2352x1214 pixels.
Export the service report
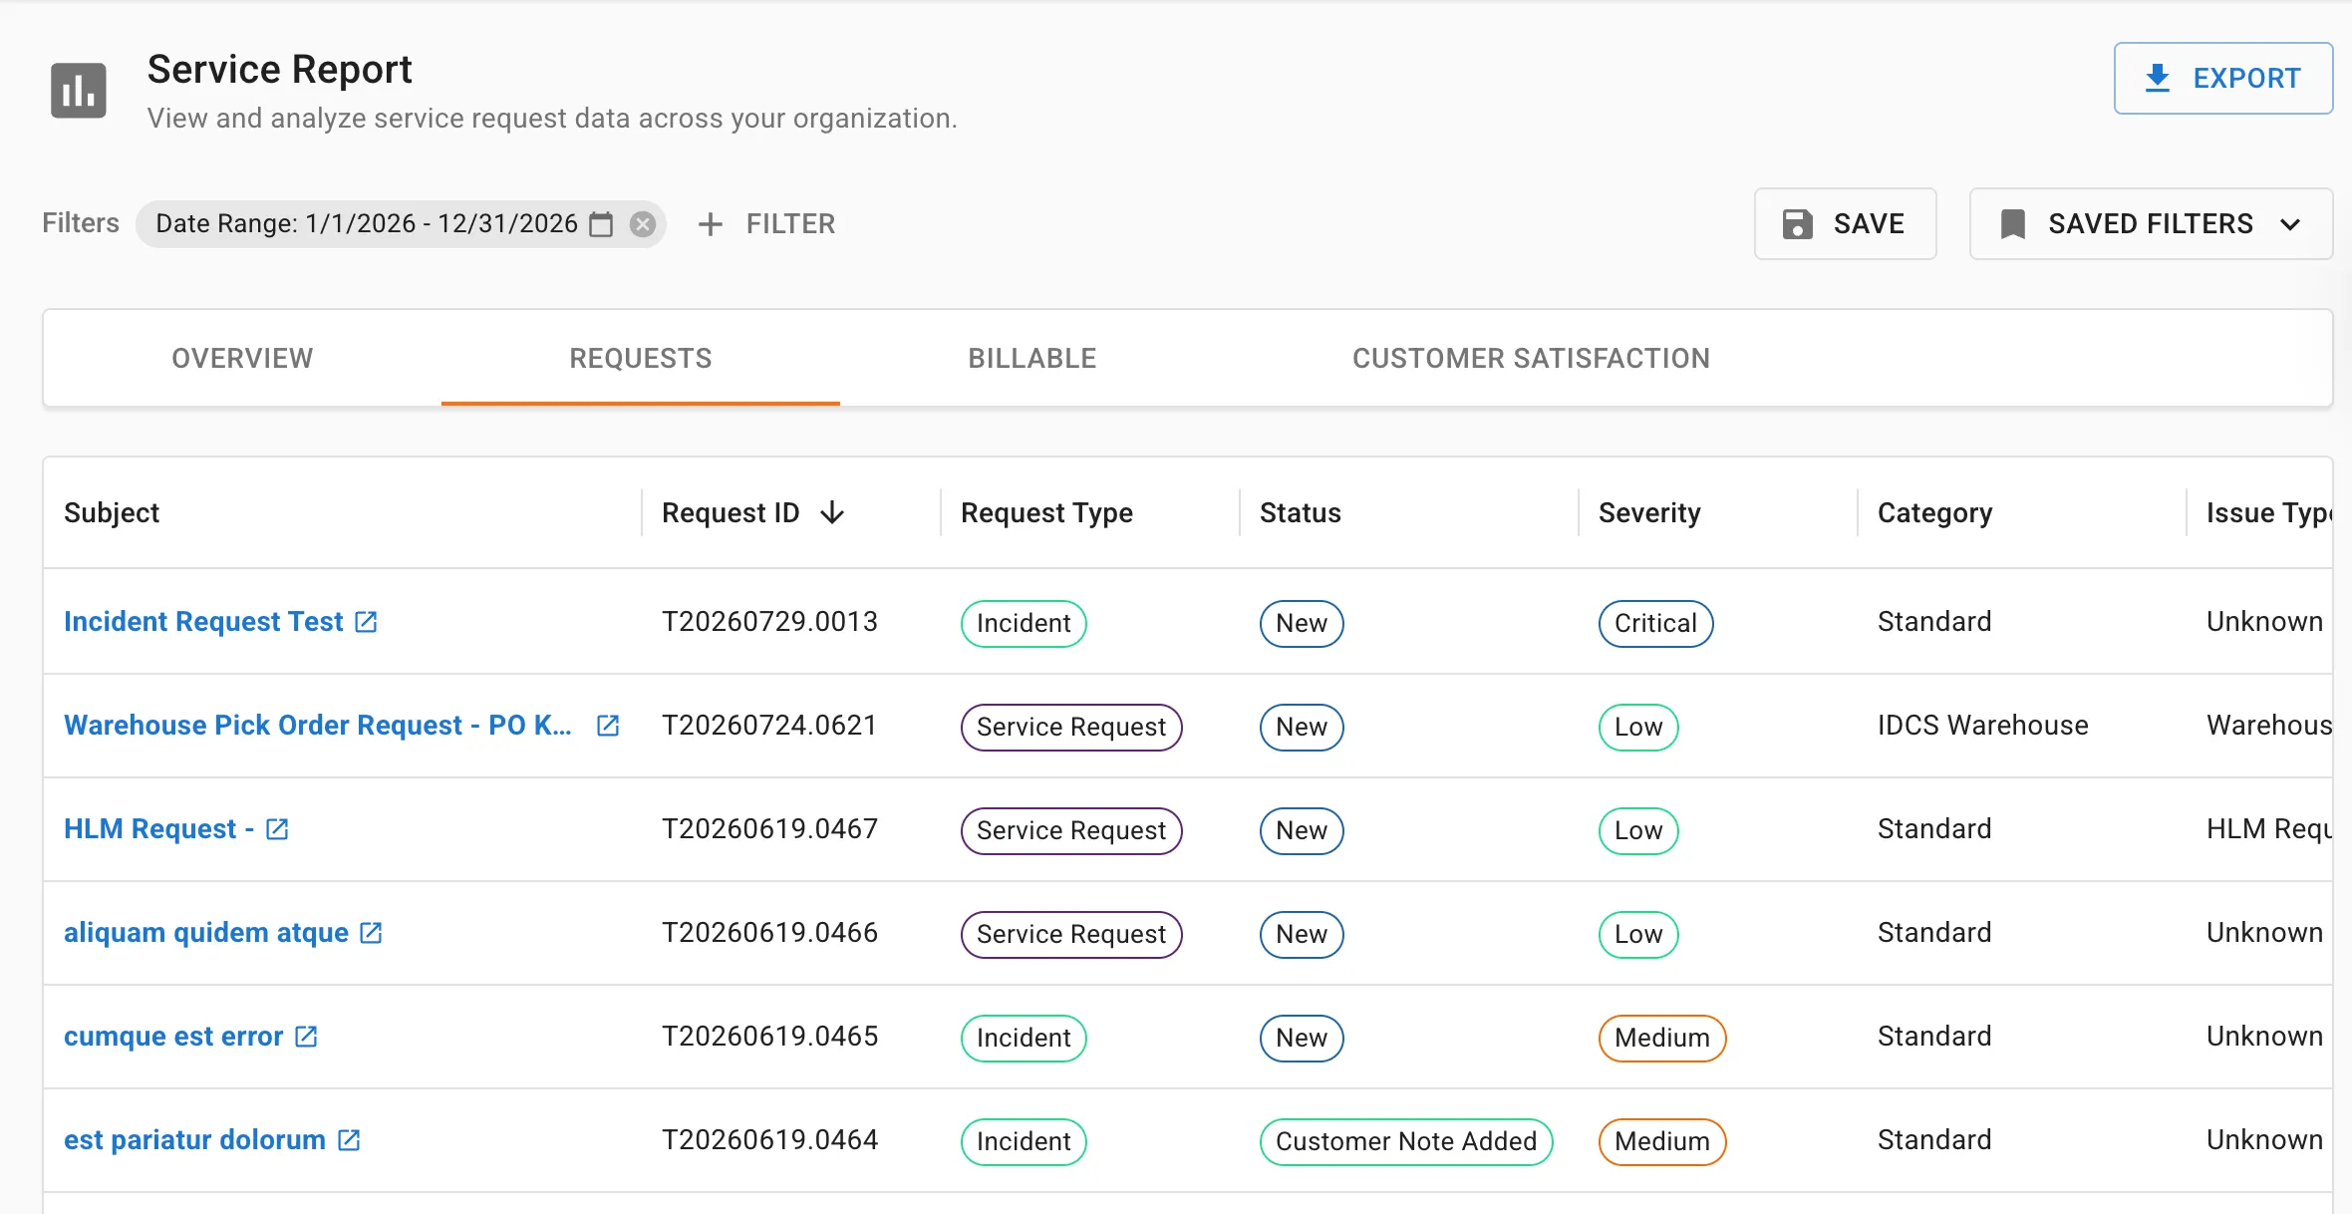(x=2223, y=78)
